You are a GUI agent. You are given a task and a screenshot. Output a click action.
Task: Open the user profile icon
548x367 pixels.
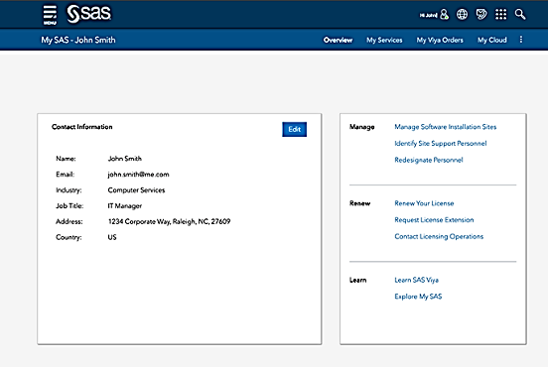point(444,14)
